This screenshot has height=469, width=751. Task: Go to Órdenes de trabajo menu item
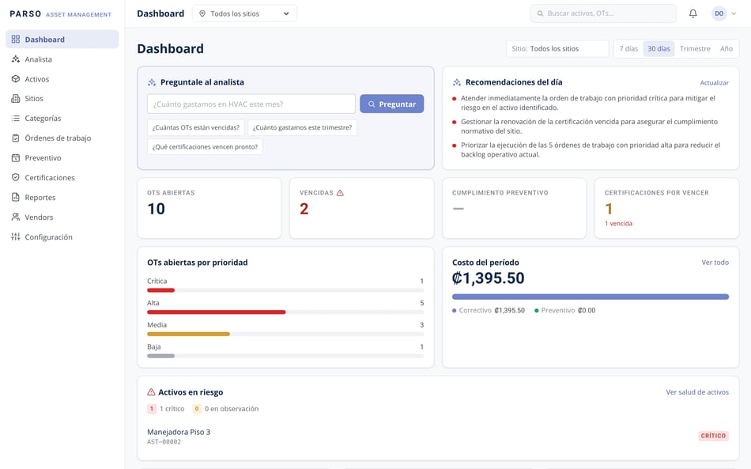62,138
